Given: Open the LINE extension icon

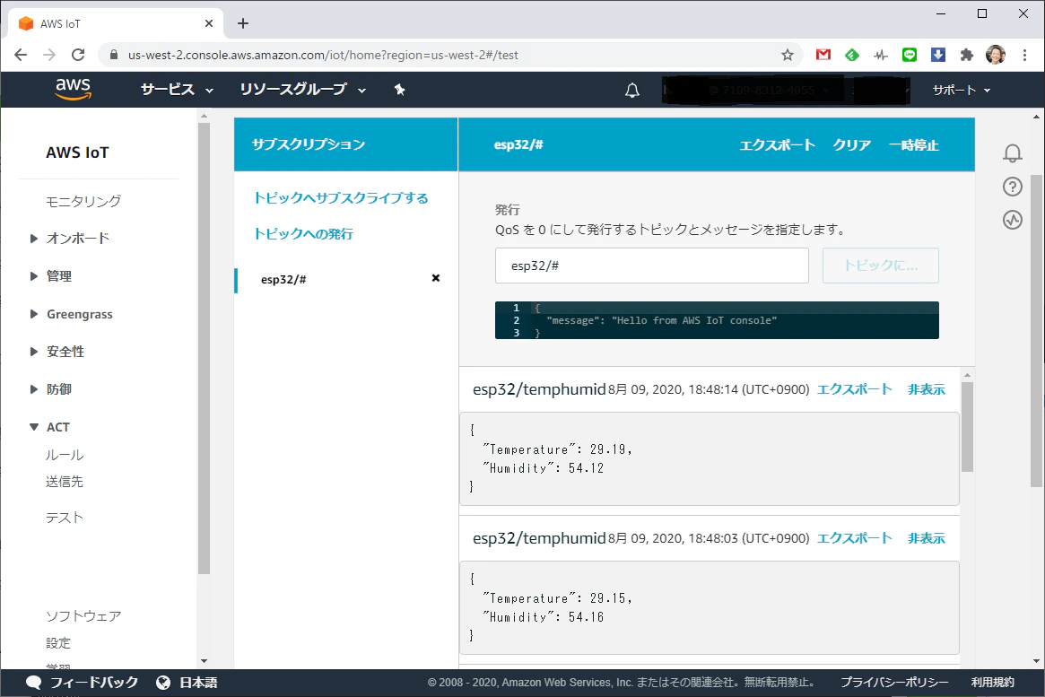Looking at the screenshot, I should click(x=909, y=55).
